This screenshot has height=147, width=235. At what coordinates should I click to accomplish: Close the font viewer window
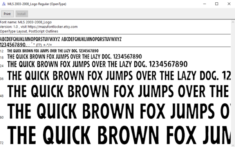pos(229,4)
